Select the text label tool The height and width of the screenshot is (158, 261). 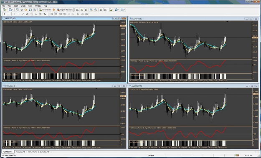pos(40,14)
